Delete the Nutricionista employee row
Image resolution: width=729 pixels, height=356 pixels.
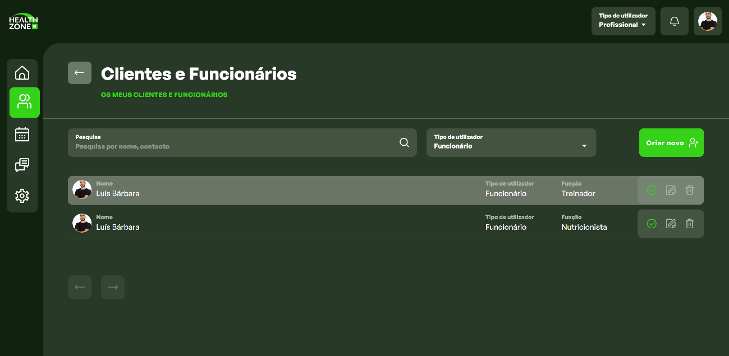pyautogui.click(x=690, y=224)
